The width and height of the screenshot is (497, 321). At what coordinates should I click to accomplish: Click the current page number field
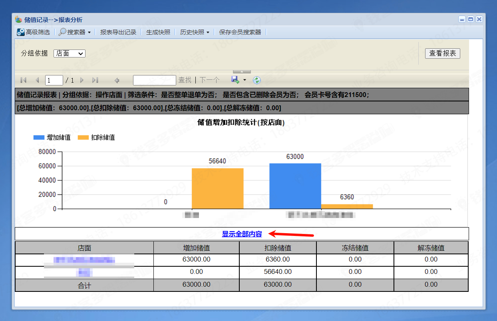tap(54, 80)
